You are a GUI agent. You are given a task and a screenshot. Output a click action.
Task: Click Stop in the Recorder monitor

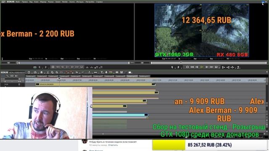click(x=187, y=67)
